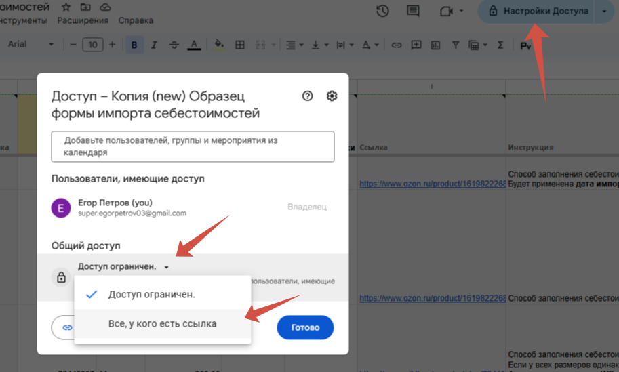Click the super.egorpetrov03@gmail.com email text
This screenshot has width=619, height=372.
point(132,213)
